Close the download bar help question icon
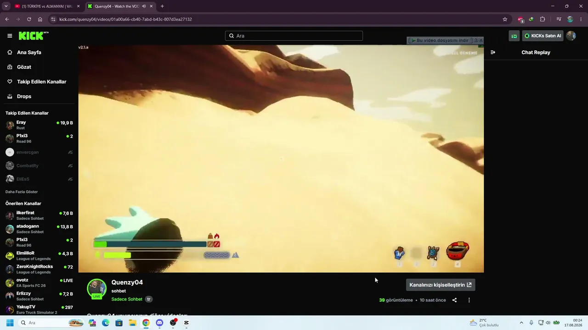 [476, 40]
